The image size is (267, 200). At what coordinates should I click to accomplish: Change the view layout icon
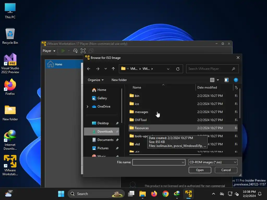point(212,80)
